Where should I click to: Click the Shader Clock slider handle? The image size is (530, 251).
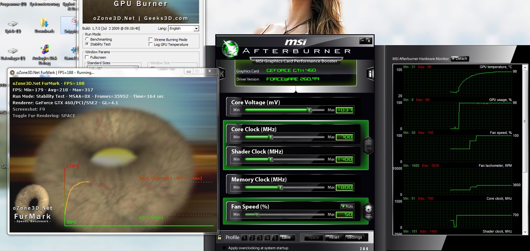click(271, 159)
